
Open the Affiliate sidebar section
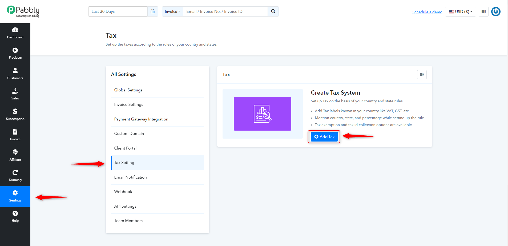pyautogui.click(x=15, y=155)
